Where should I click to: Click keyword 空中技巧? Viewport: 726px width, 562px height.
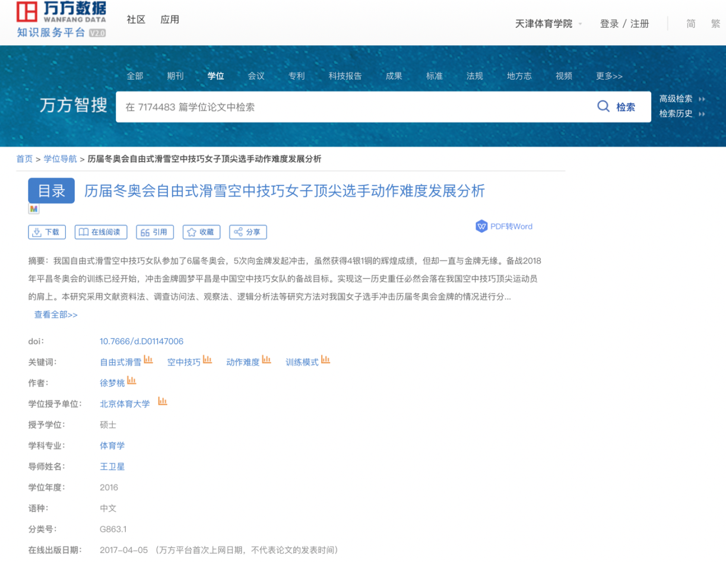pos(184,362)
